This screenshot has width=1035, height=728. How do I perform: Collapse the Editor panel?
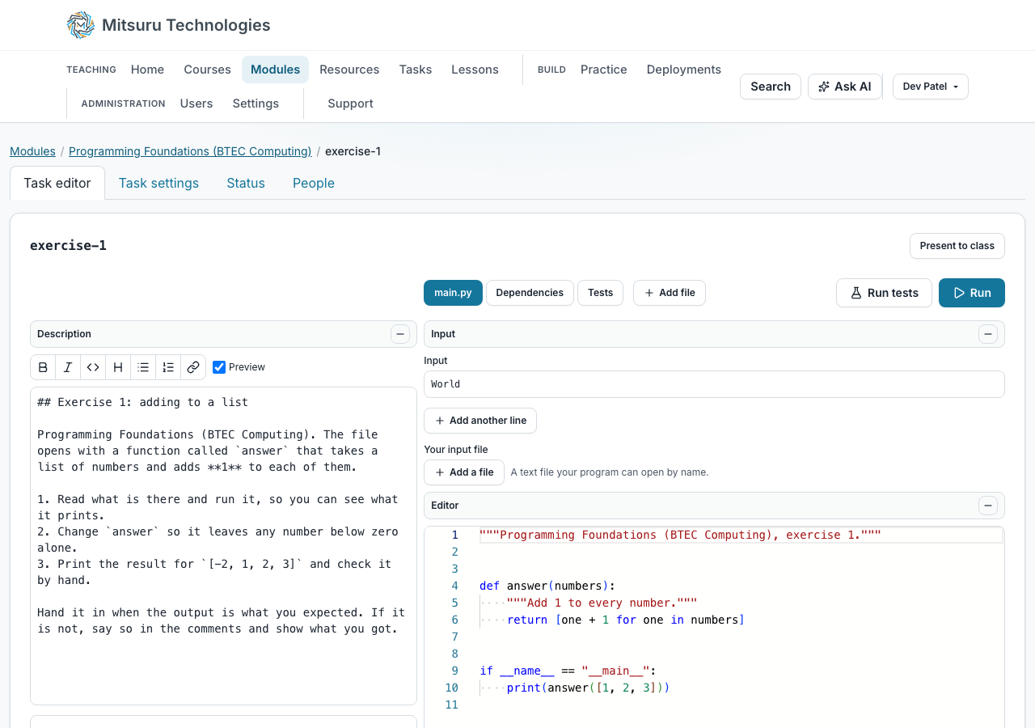988,506
